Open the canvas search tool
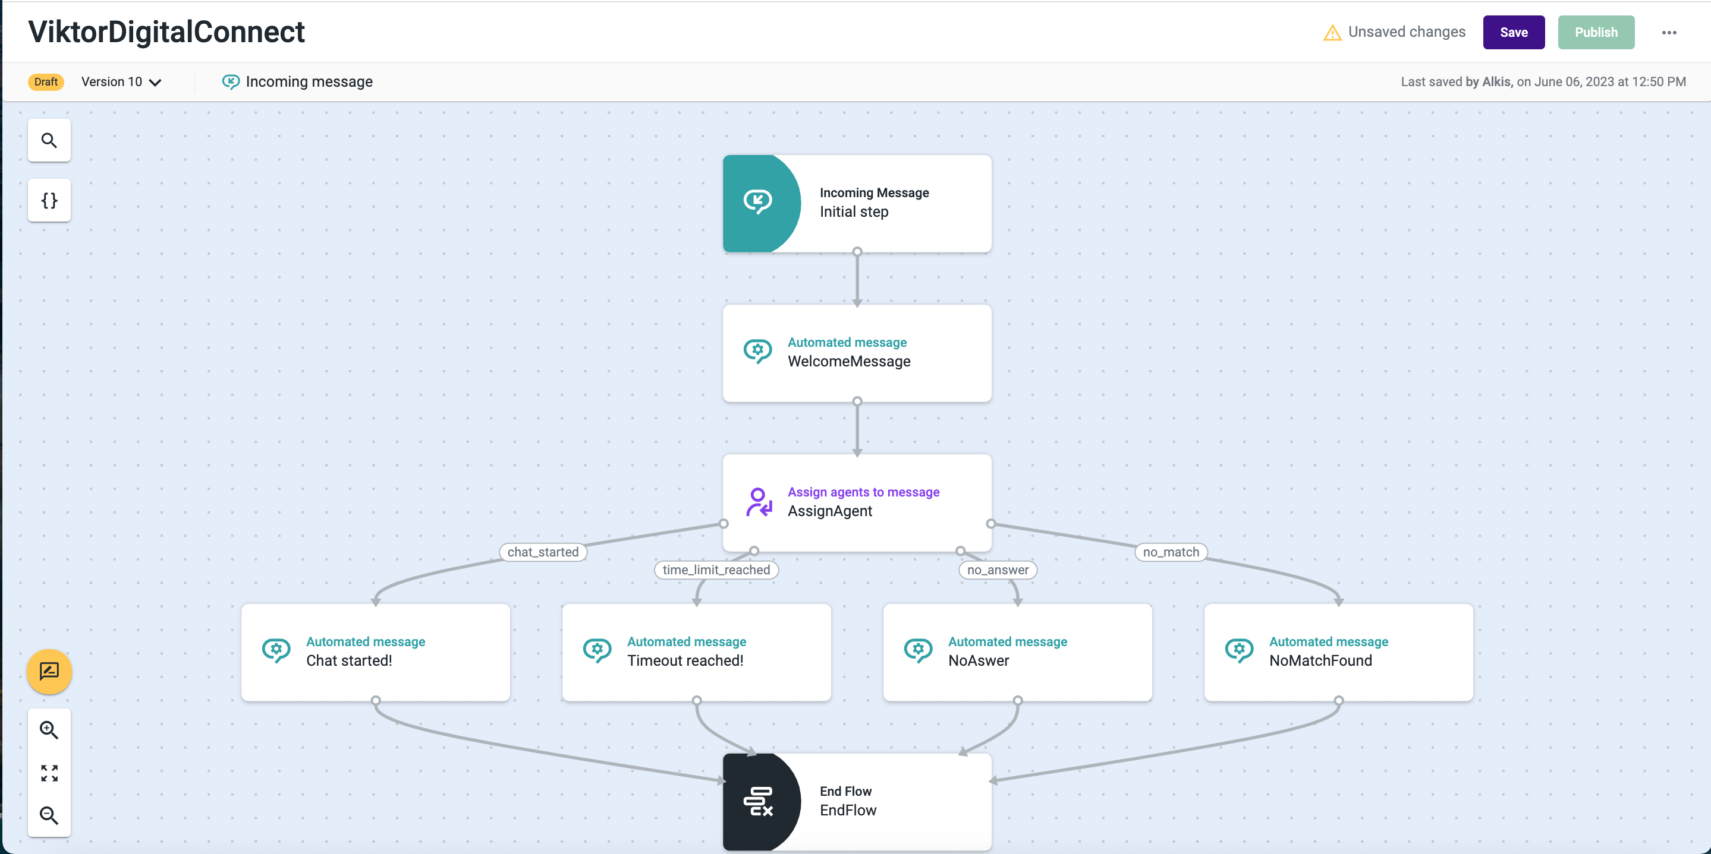1711x854 pixels. (x=49, y=140)
